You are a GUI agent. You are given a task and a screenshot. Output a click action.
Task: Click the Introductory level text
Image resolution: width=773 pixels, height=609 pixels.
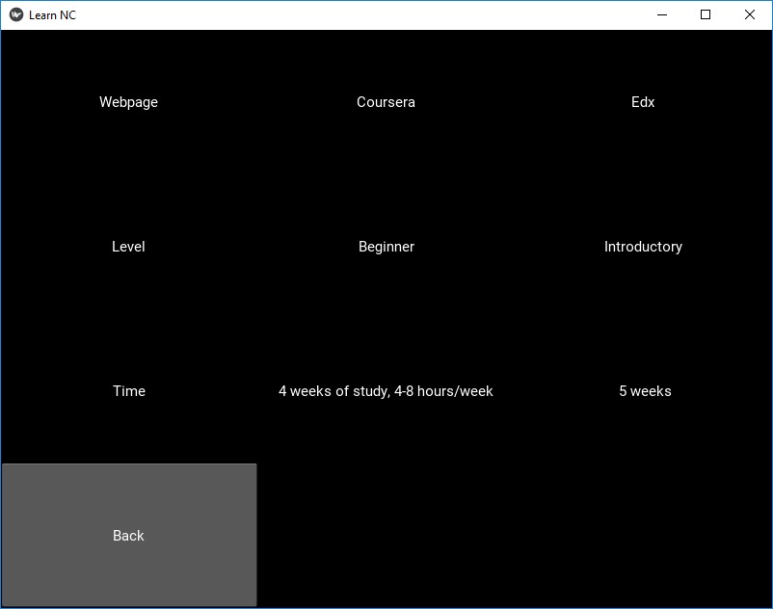point(643,247)
